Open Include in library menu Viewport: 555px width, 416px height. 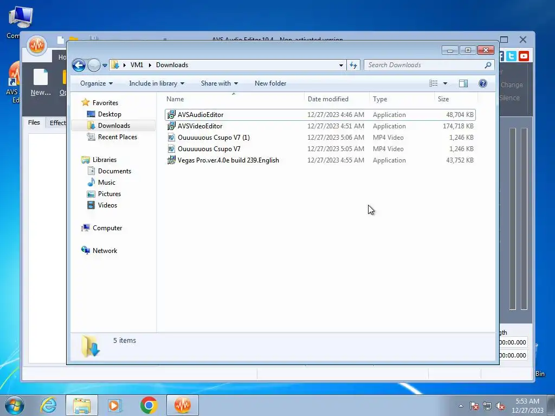(x=157, y=83)
